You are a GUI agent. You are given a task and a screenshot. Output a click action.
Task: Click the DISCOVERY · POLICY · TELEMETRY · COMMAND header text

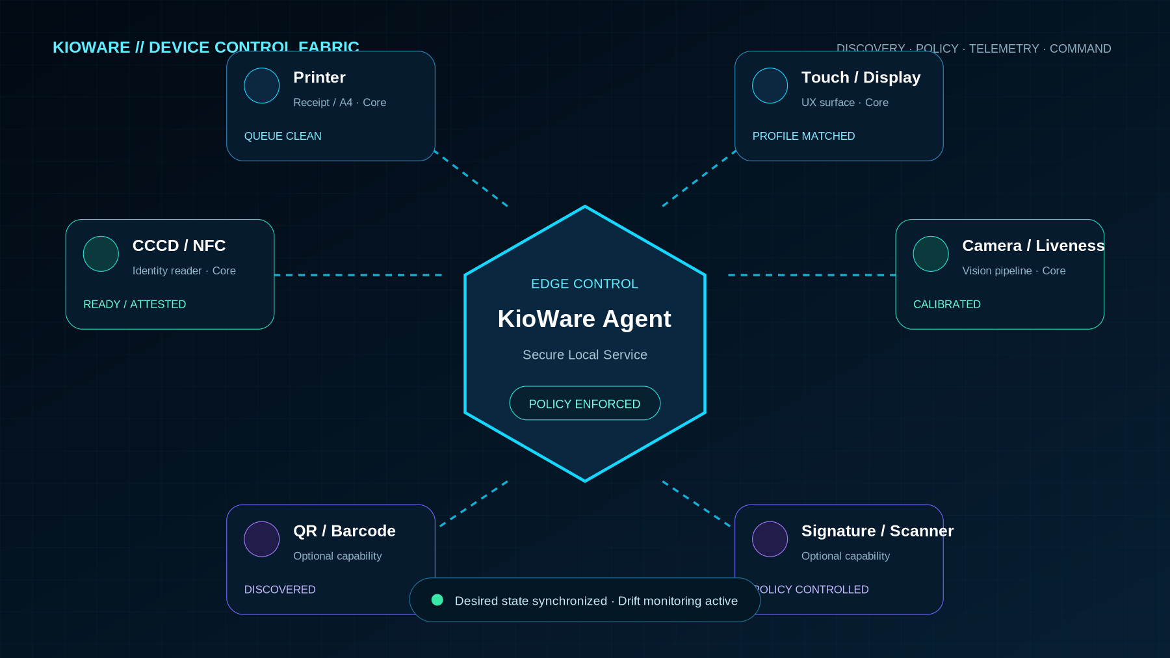973,49
